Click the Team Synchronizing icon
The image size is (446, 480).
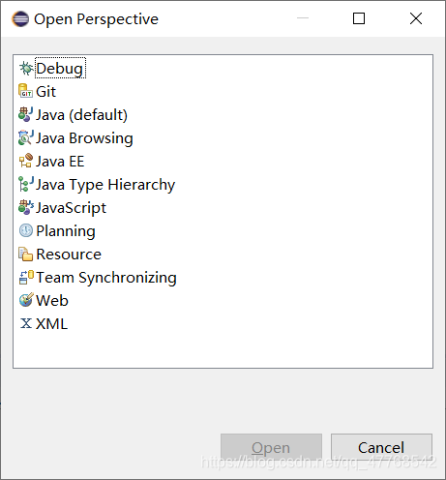point(25,278)
